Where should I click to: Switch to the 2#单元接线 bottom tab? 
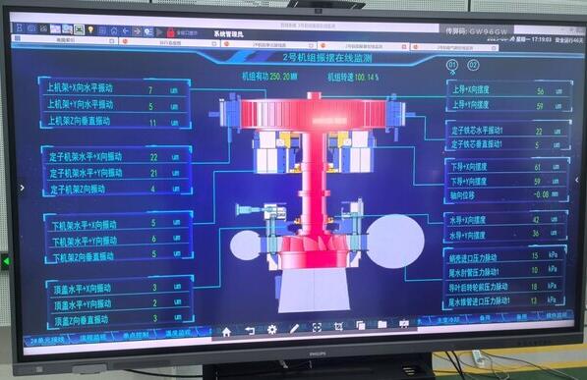(47, 341)
